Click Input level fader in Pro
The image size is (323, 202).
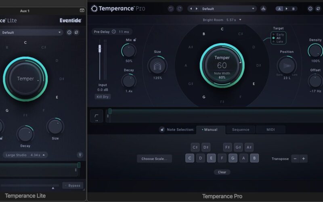tap(100, 48)
